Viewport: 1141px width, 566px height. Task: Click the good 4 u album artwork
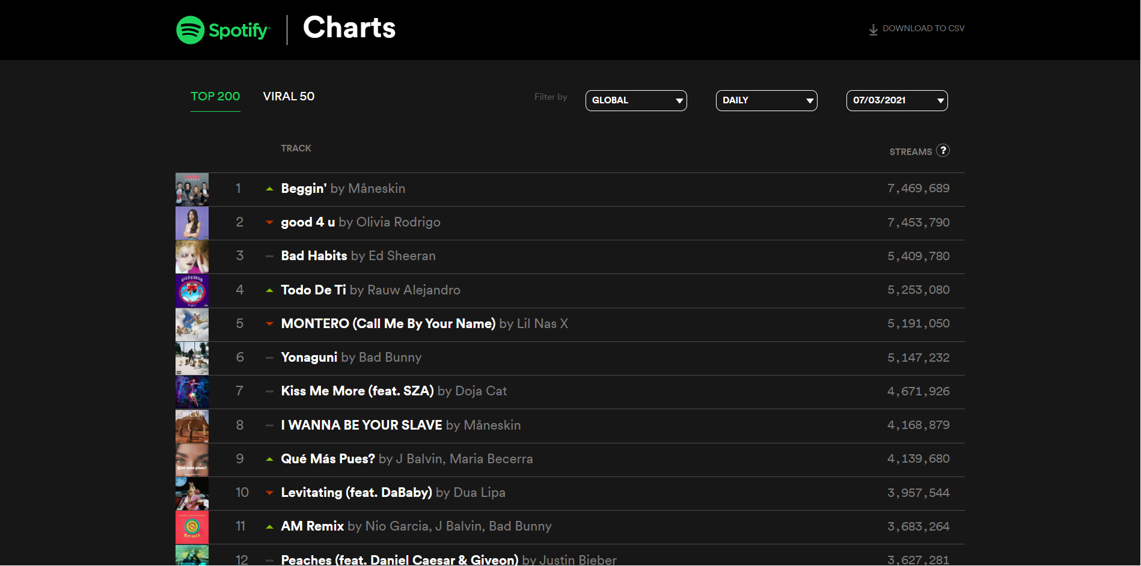tap(192, 223)
